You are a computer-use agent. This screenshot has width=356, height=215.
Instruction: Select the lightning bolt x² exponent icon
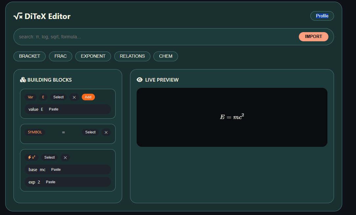32,157
